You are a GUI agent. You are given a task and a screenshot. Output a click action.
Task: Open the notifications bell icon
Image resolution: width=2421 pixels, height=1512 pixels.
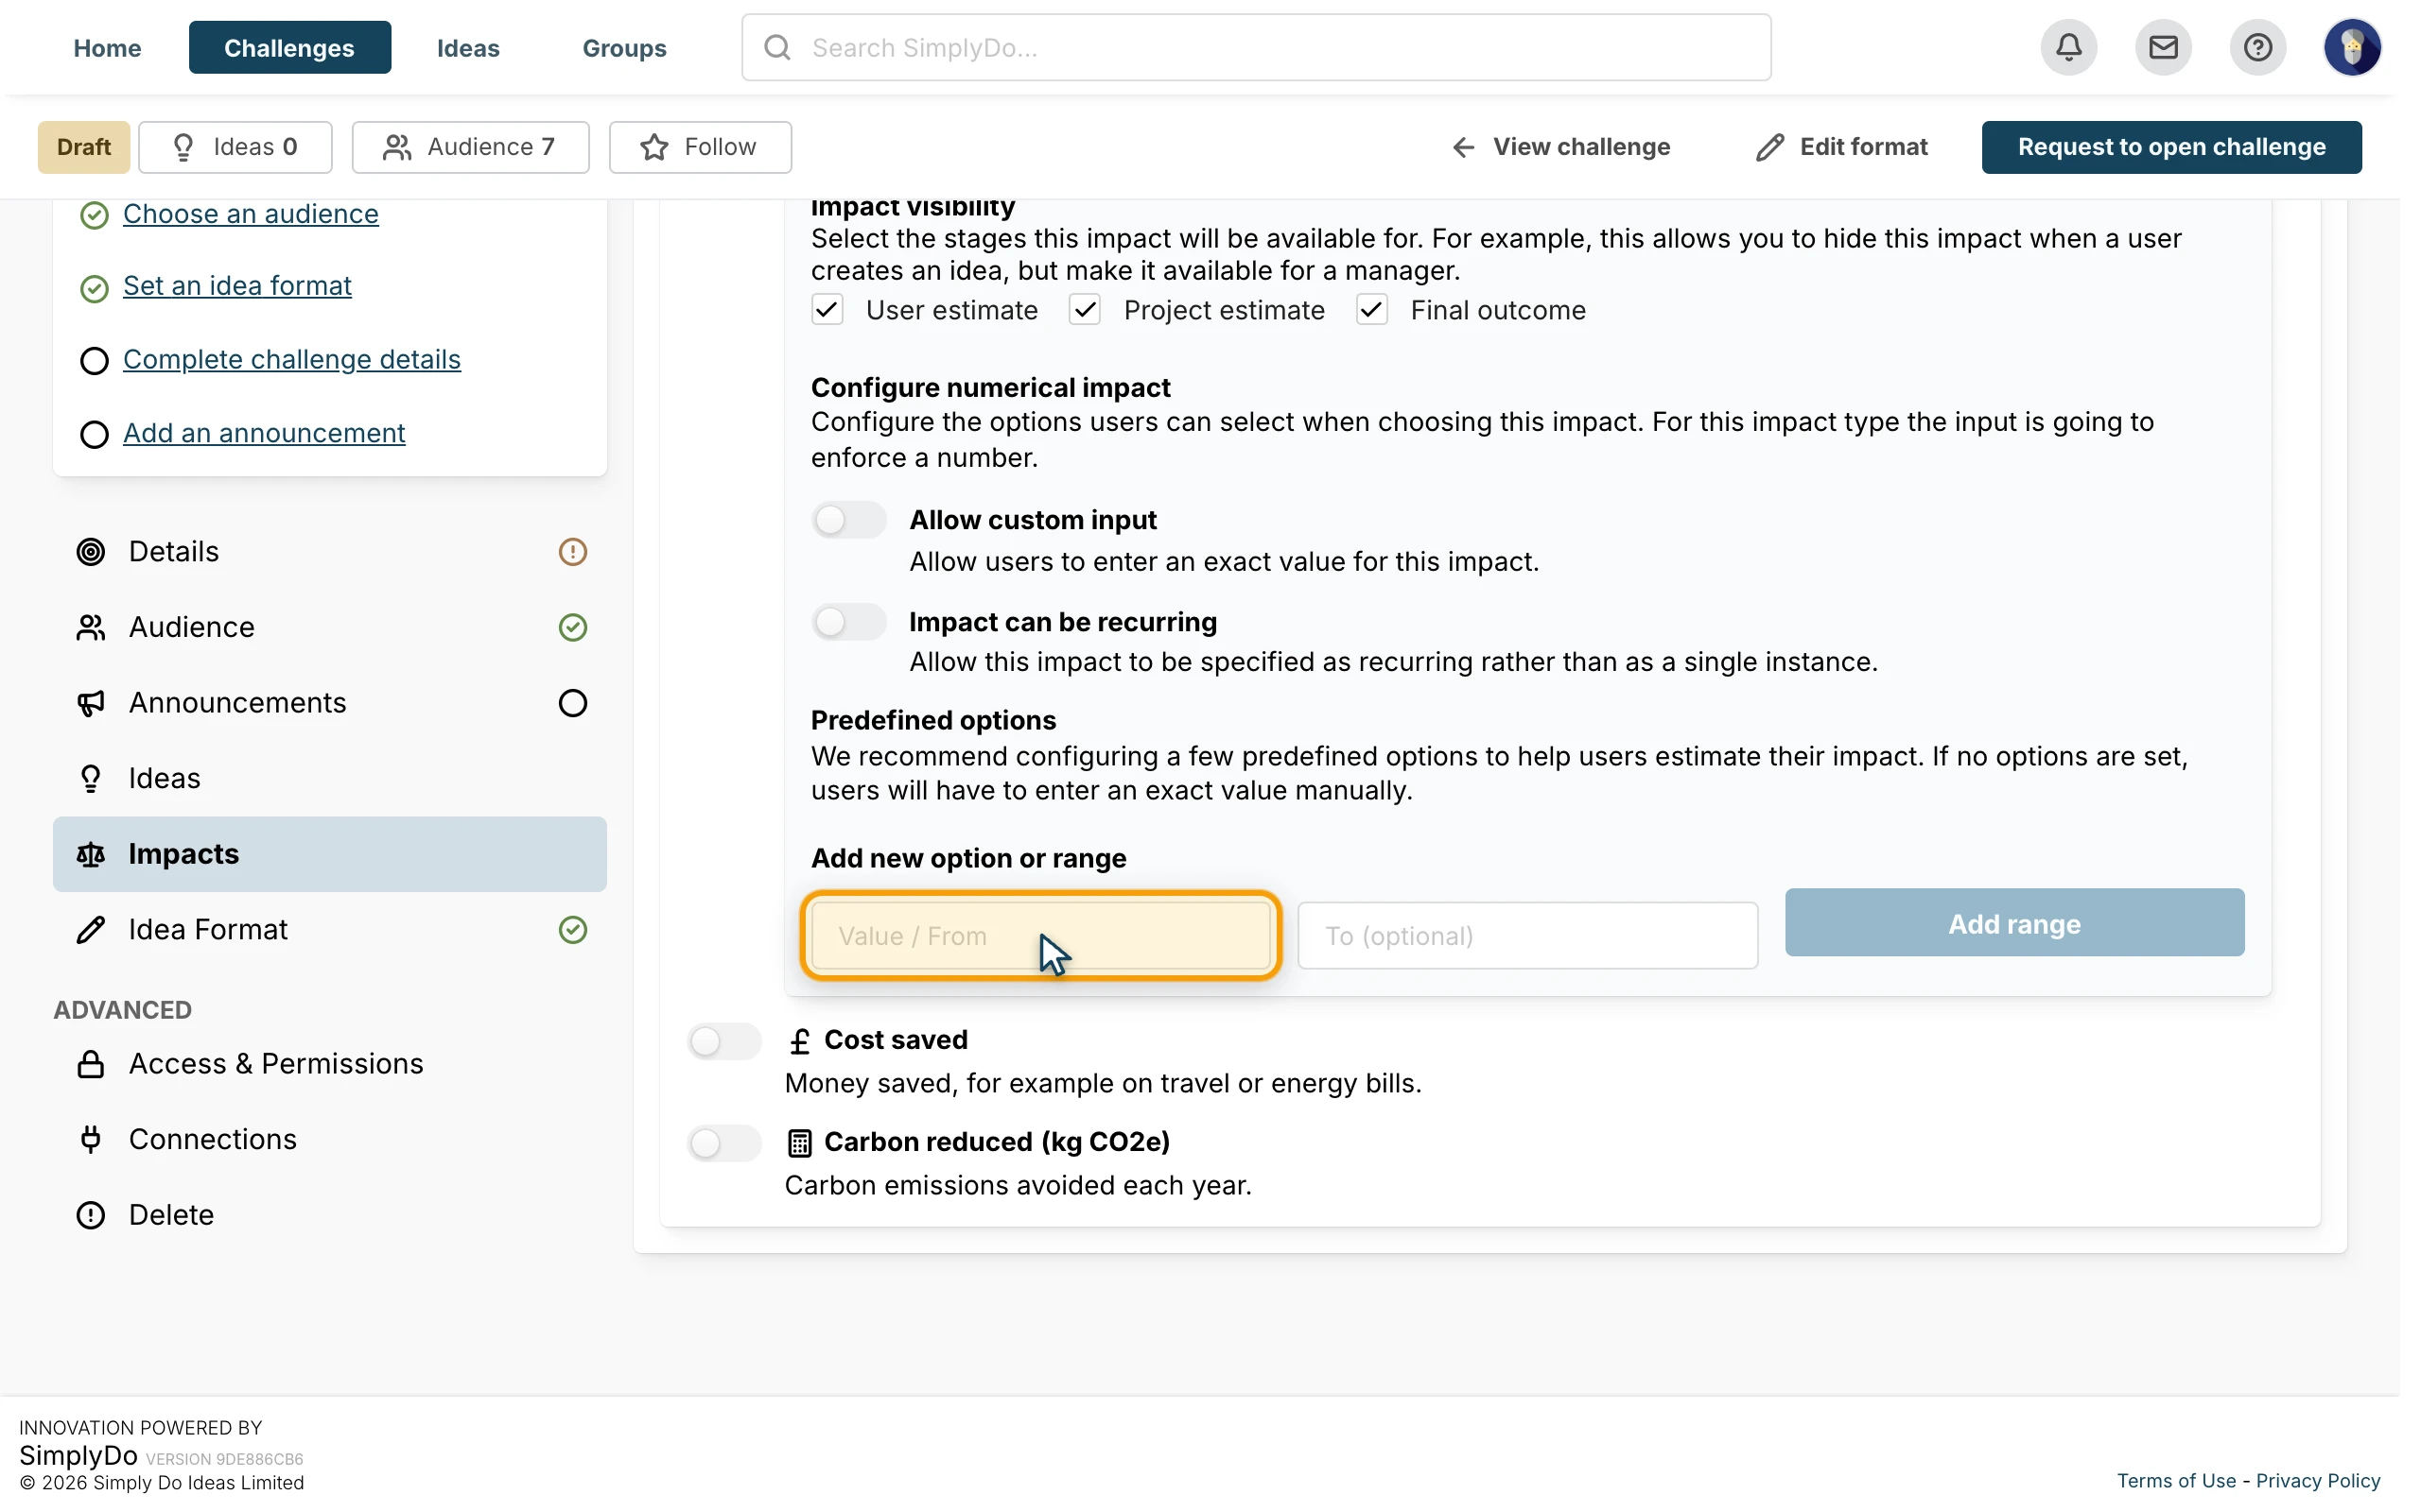click(2068, 47)
